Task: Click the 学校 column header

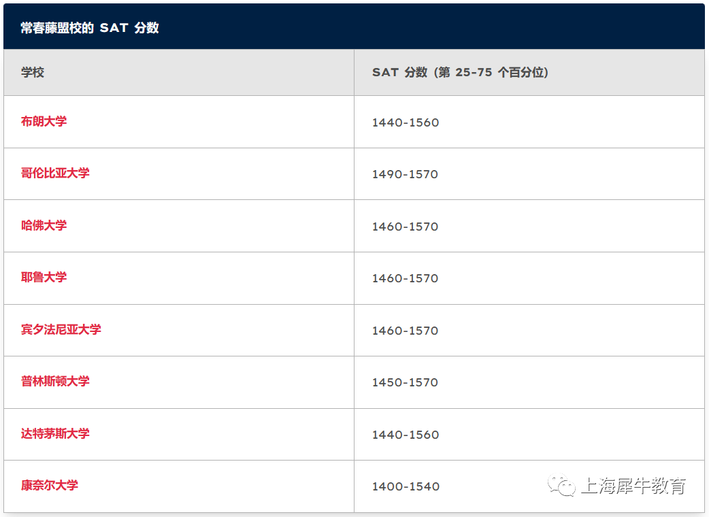Action: pyautogui.click(x=33, y=72)
